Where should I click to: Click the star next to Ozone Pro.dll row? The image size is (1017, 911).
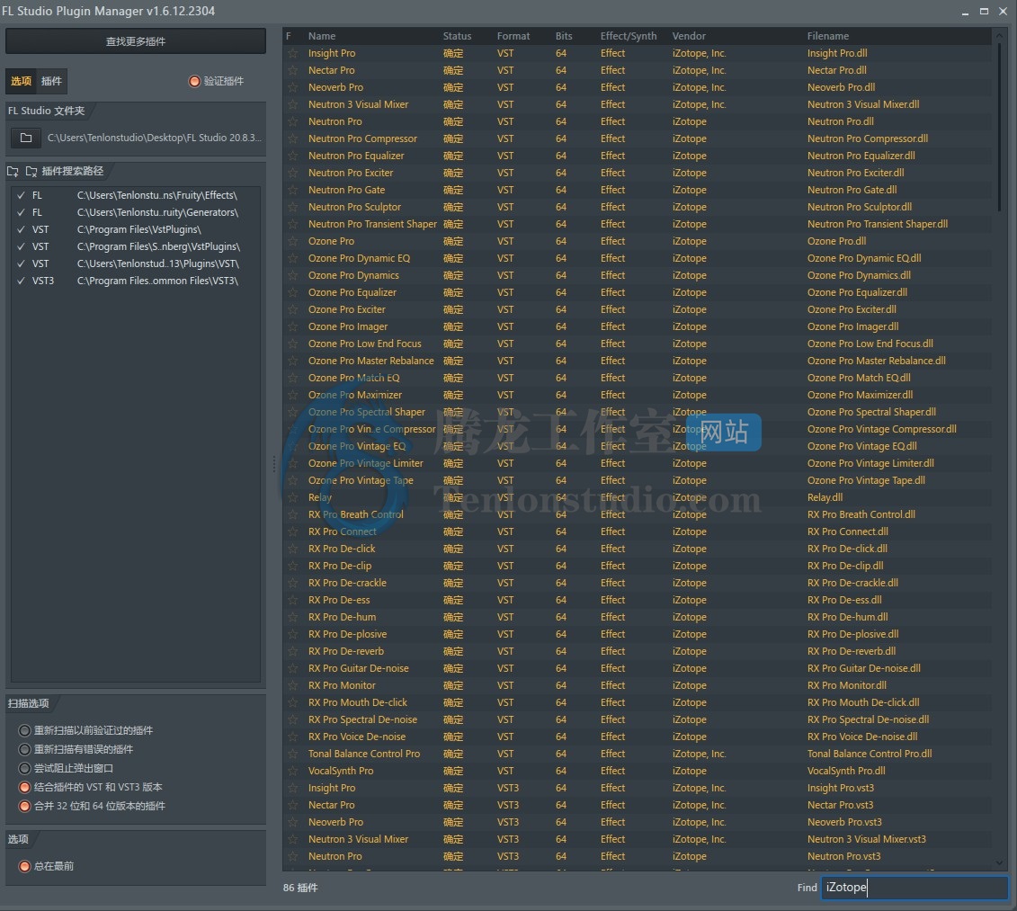click(293, 241)
